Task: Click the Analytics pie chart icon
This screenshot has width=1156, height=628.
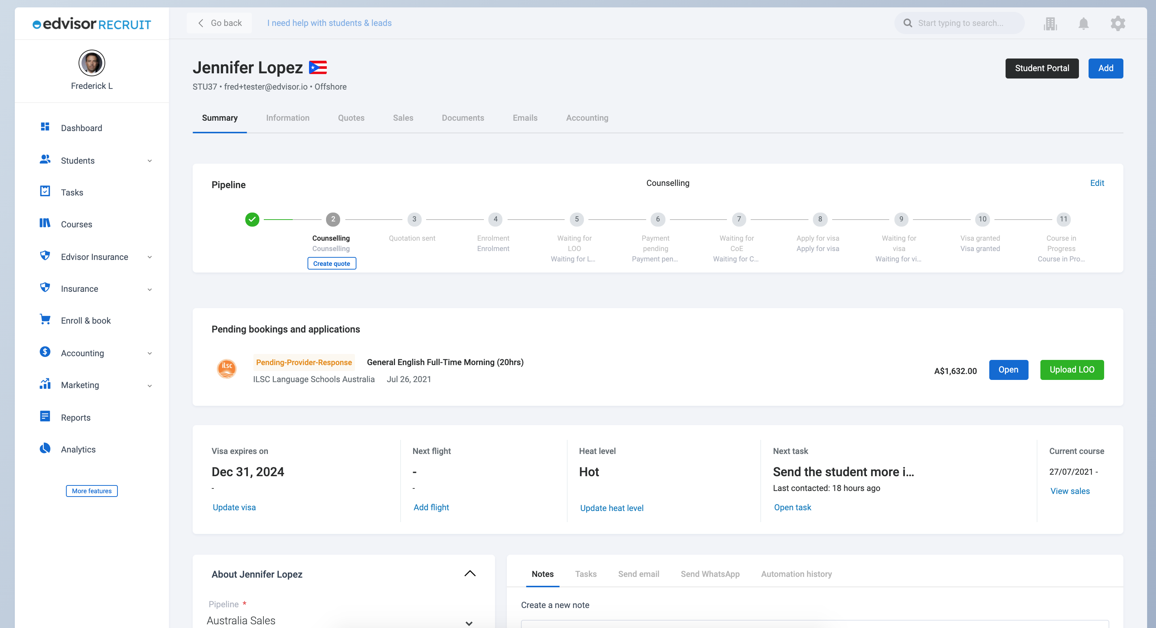Action: point(45,448)
